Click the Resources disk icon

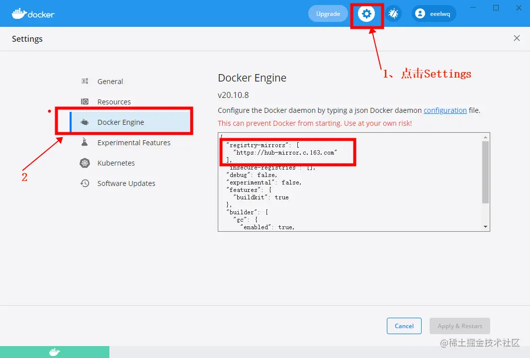click(x=85, y=101)
